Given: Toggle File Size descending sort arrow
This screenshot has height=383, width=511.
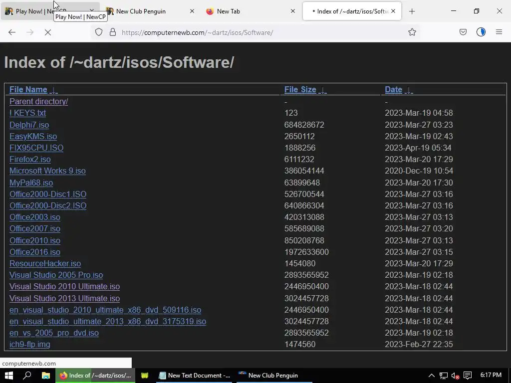Looking at the screenshot, I should (x=322, y=90).
